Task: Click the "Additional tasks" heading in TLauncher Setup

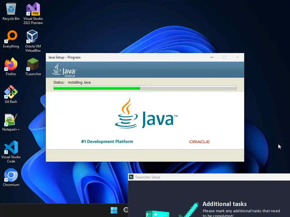Action: 225,204
